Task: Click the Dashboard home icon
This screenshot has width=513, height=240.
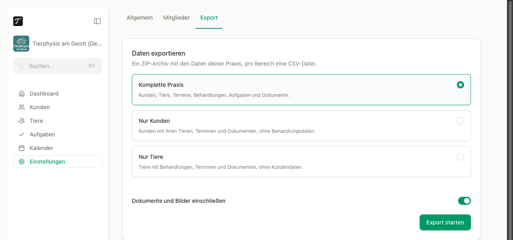Action: [x=22, y=94]
